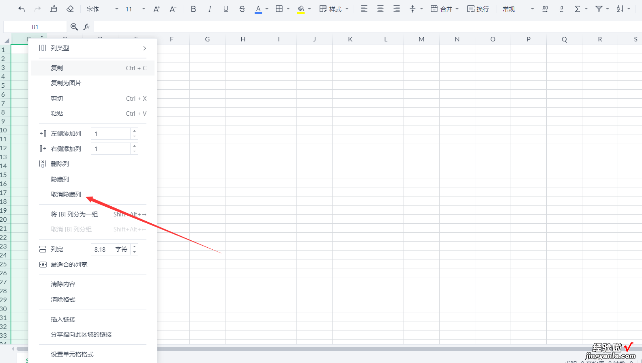This screenshot has width=642, height=363.
Task: Open the fill color dropdown arrow
Action: point(309,9)
